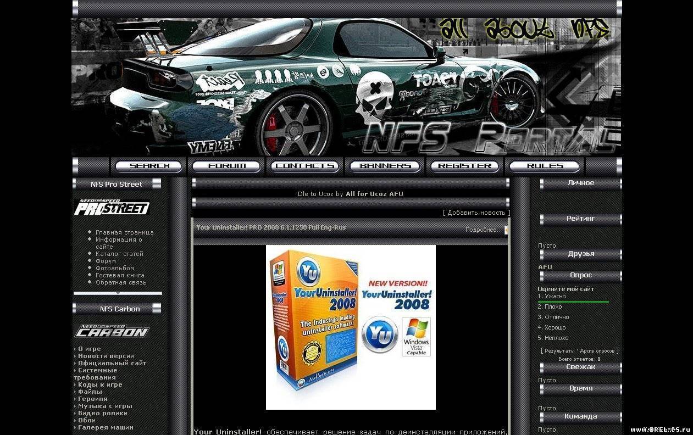Screen dimensions: 693x435
Task: Click the Команда block header
Action: pos(581,416)
